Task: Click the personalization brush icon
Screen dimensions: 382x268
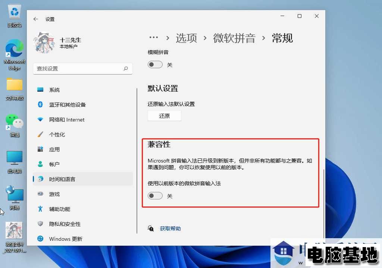Action: pyautogui.click(x=40, y=134)
